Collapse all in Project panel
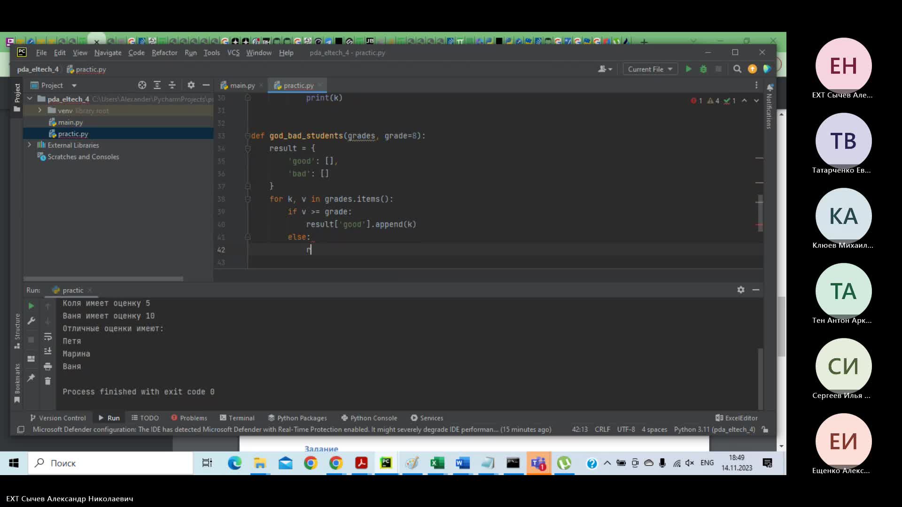This screenshot has height=507, width=902. click(172, 85)
